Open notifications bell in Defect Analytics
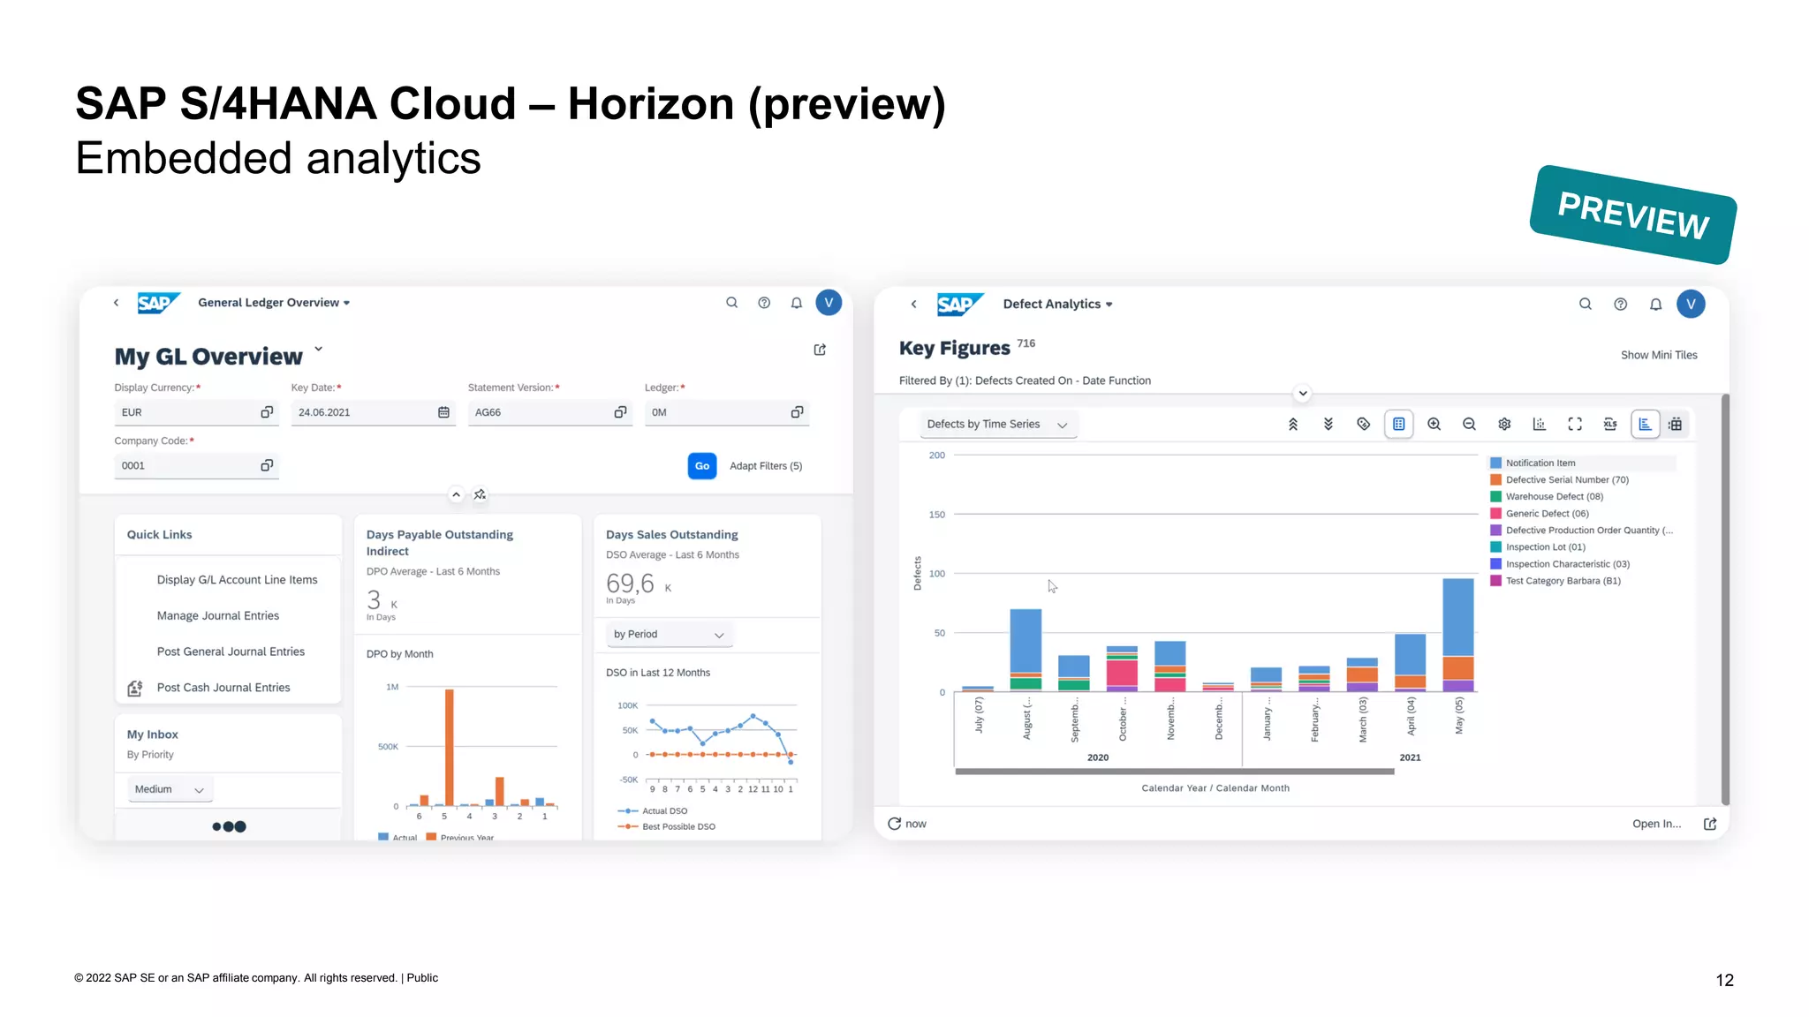Viewport: 1809px width, 1017px height. click(x=1655, y=305)
